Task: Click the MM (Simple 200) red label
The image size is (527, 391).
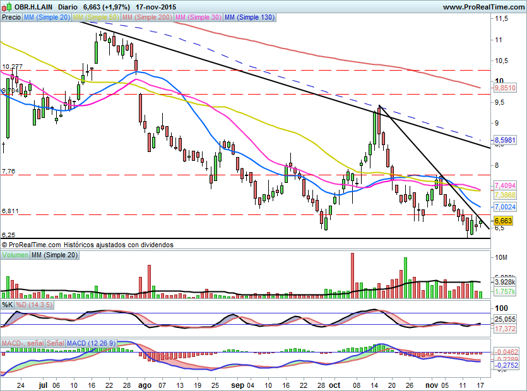Action: [x=146, y=18]
